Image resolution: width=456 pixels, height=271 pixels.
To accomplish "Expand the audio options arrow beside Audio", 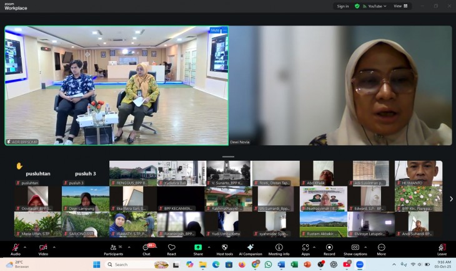I will 26,247.
